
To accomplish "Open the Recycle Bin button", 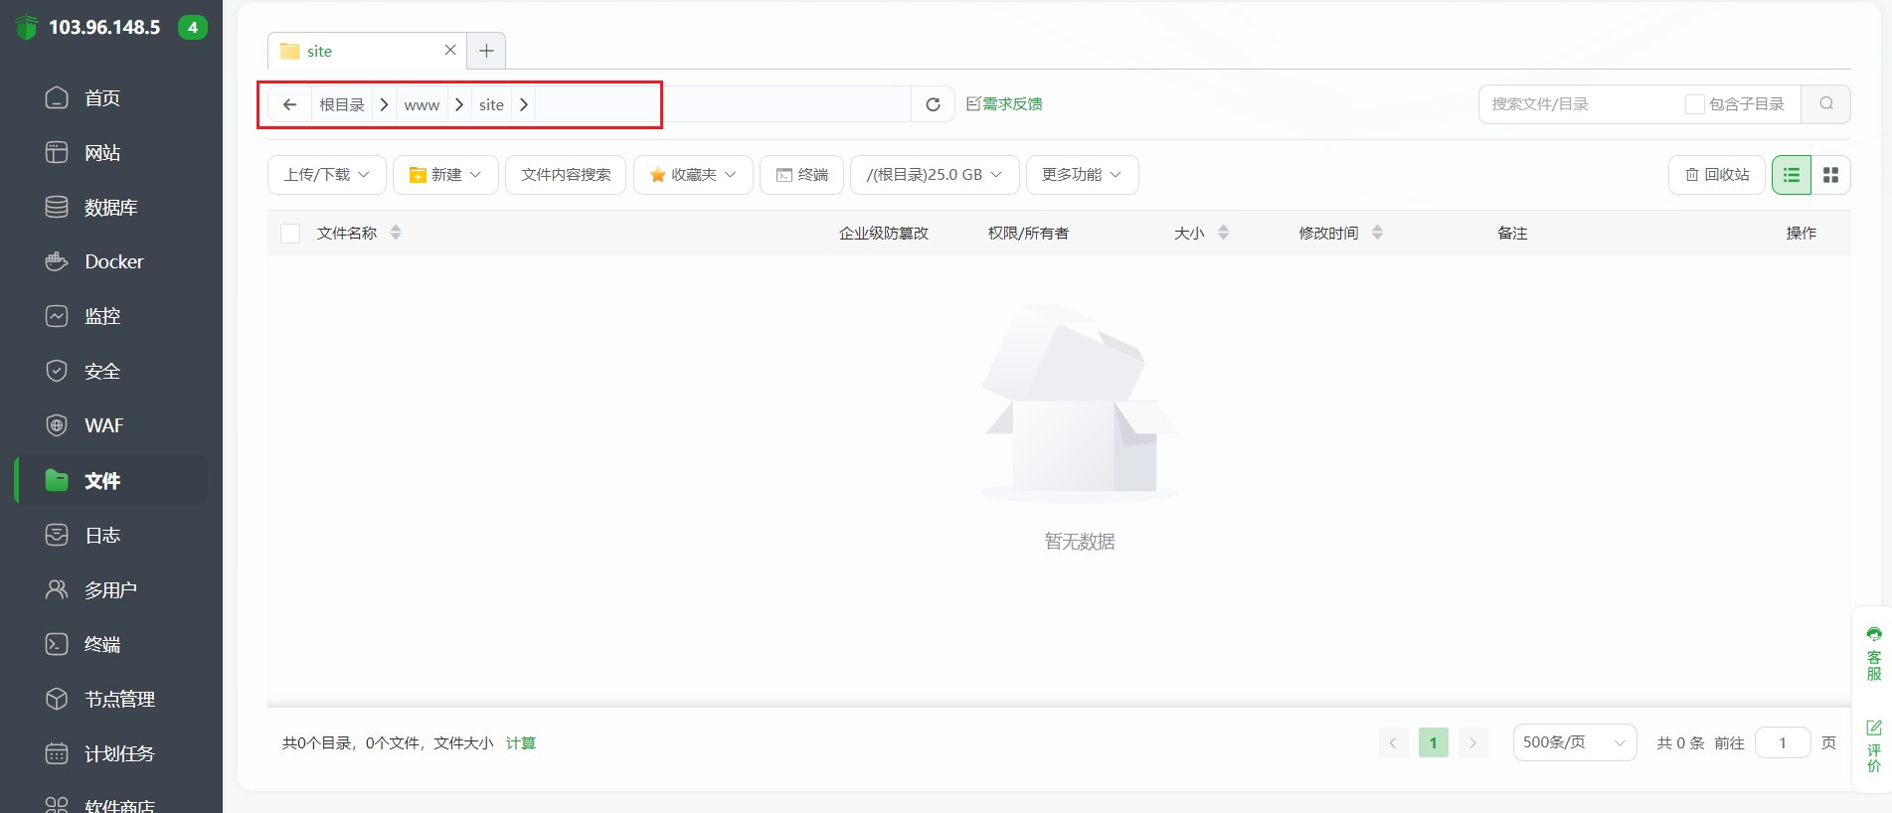I will [1716, 175].
